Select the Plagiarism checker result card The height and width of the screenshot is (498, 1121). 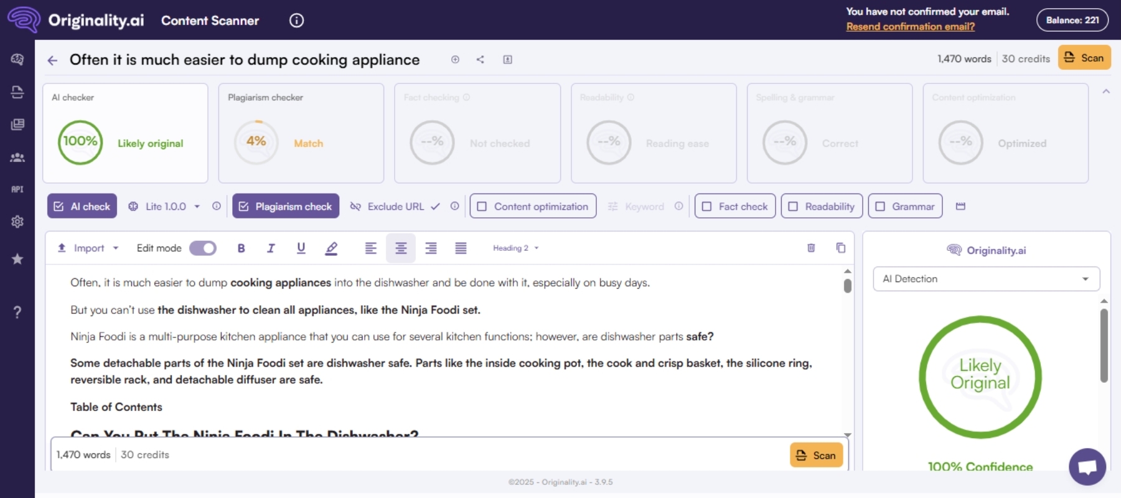[301, 133]
